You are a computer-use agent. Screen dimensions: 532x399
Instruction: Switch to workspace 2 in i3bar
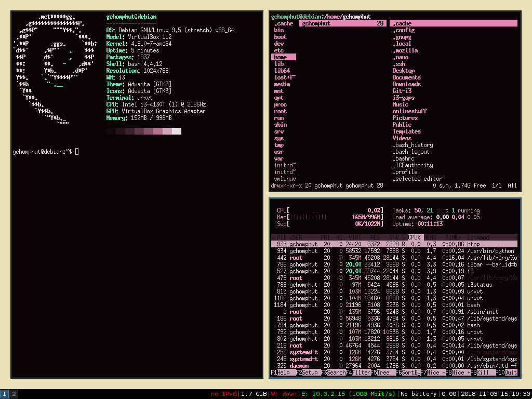[x=14, y=394]
